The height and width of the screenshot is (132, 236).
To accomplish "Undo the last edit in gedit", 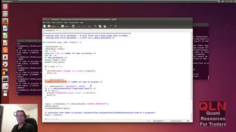I will point(82,26).
